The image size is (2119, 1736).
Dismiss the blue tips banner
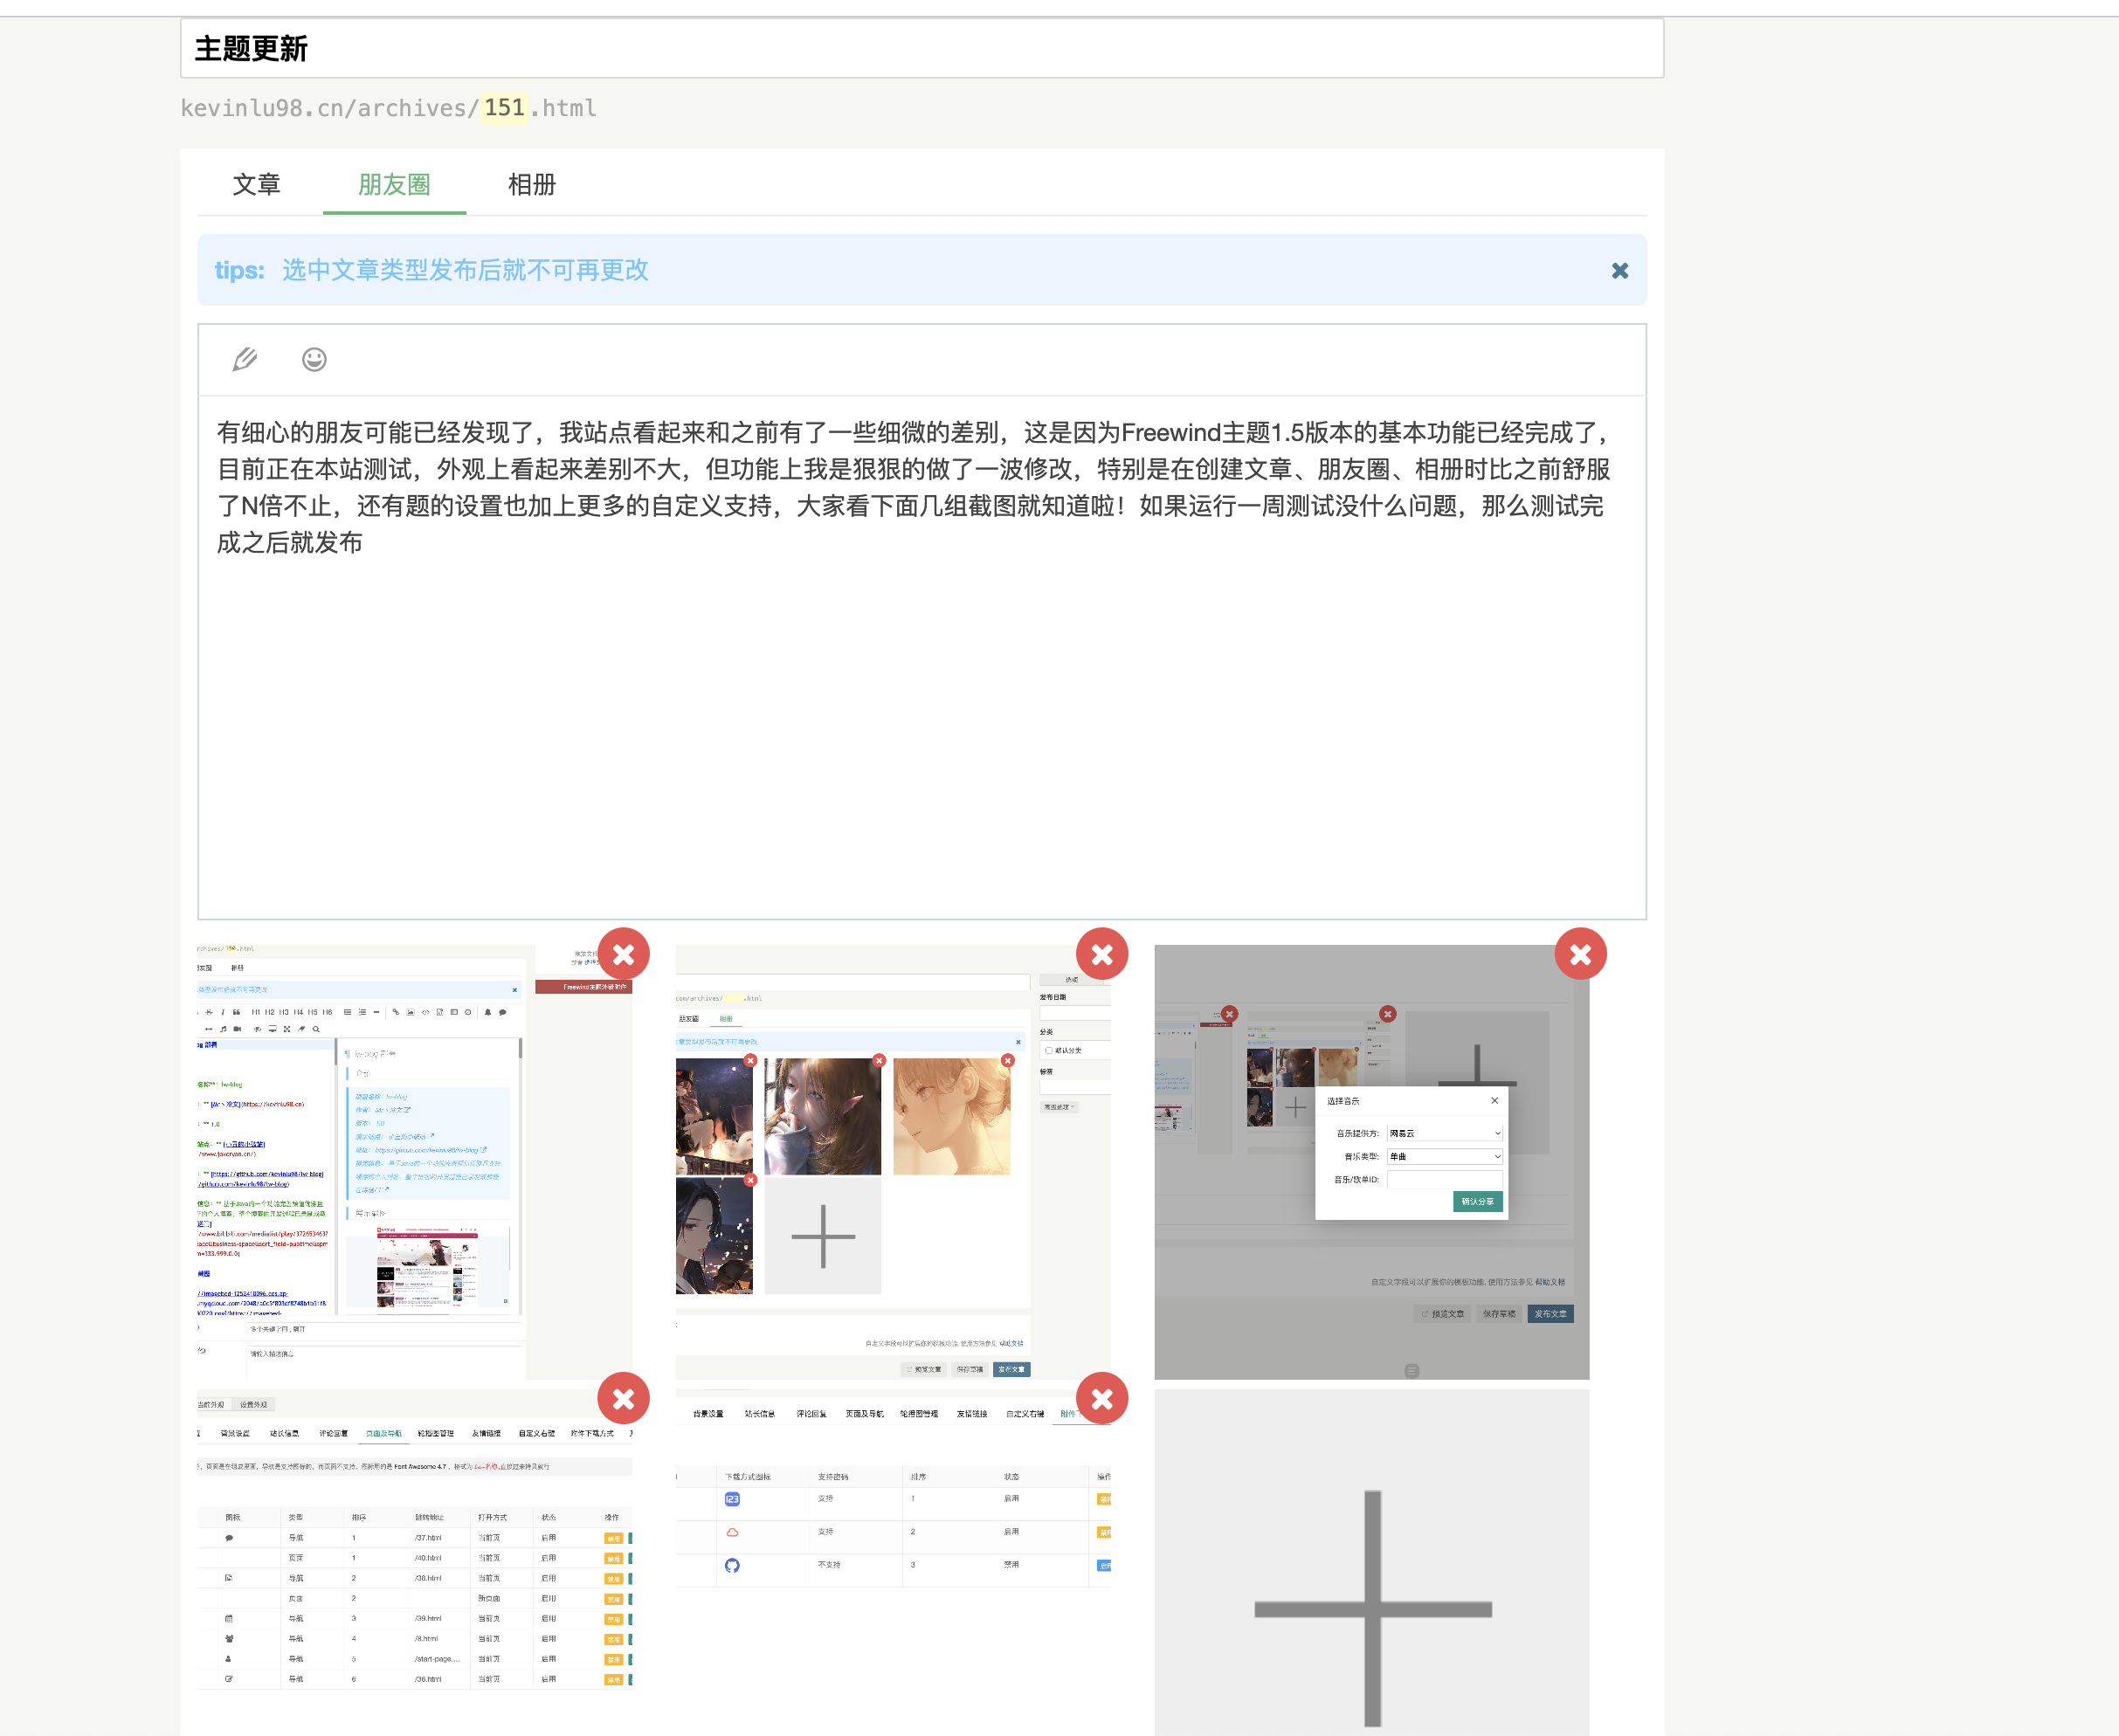(1620, 271)
